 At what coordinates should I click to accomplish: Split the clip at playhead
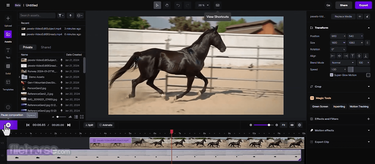click(x=89, y=125)
